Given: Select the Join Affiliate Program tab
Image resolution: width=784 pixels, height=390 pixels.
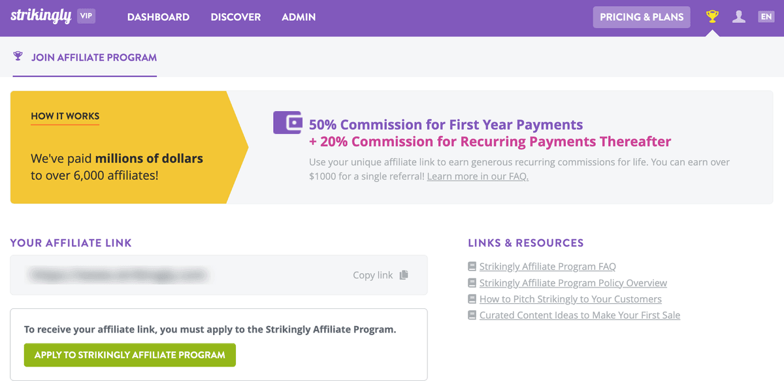Looking at the screenshot, I should pos(85,57).
